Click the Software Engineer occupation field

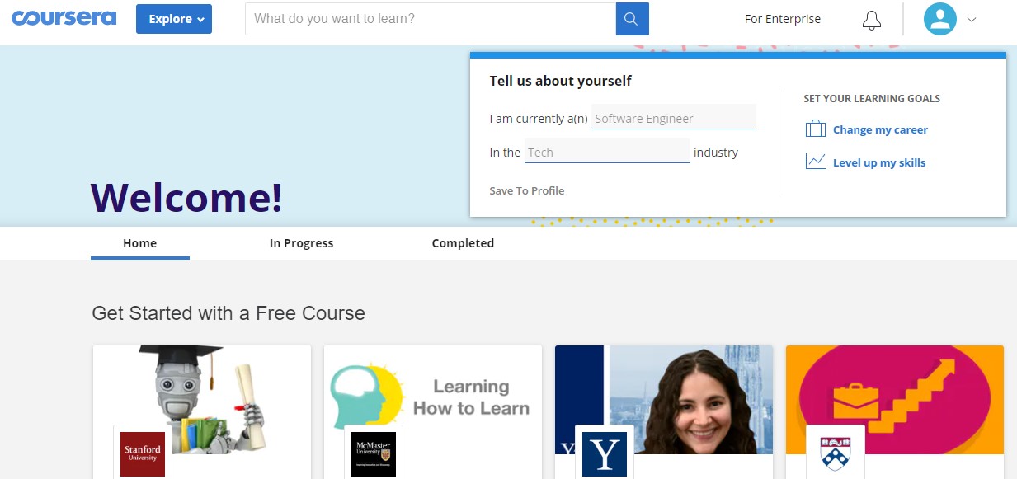674,118
